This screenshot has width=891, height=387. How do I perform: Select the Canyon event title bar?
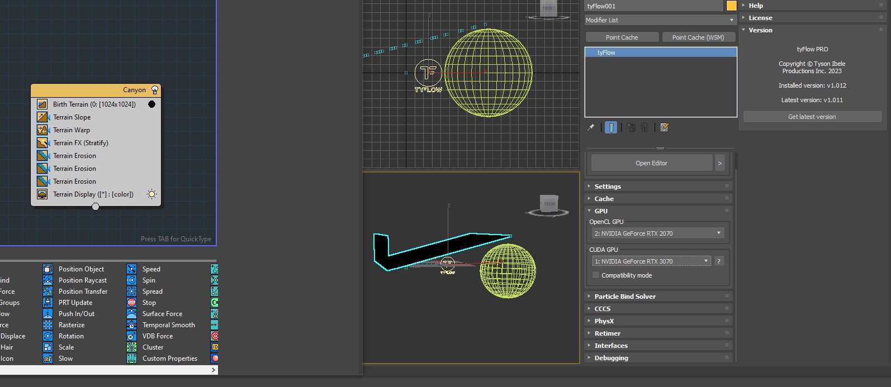96,90
